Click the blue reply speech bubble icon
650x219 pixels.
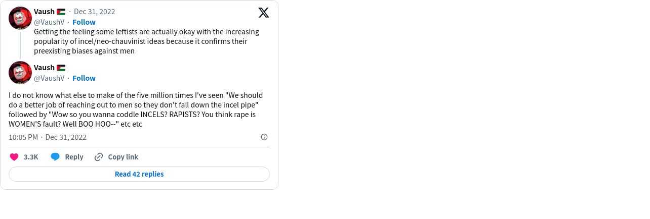point(55,157)
